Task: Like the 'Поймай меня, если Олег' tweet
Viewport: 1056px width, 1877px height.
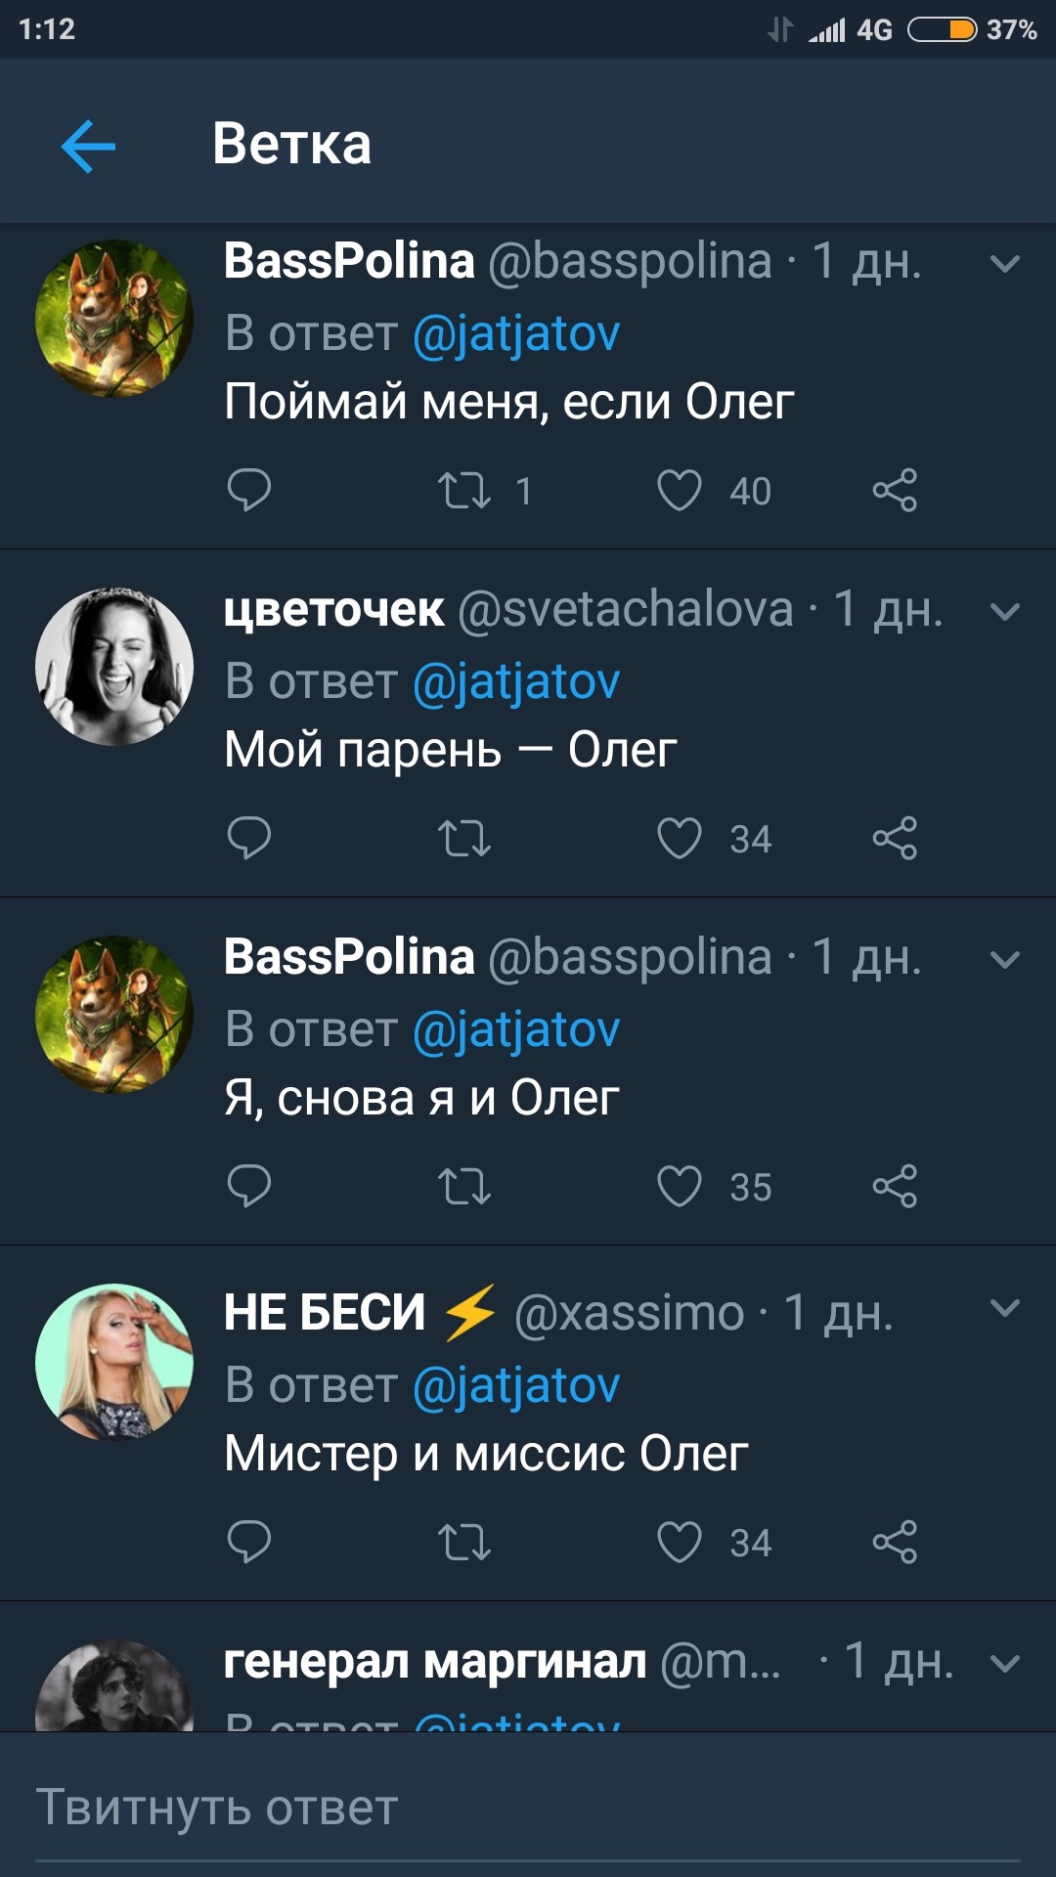Action: click(680, 490)
